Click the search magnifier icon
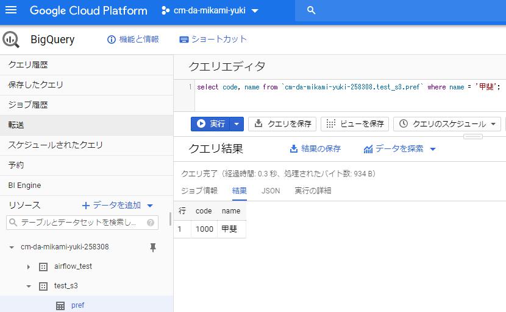 (x=312, y=10)
